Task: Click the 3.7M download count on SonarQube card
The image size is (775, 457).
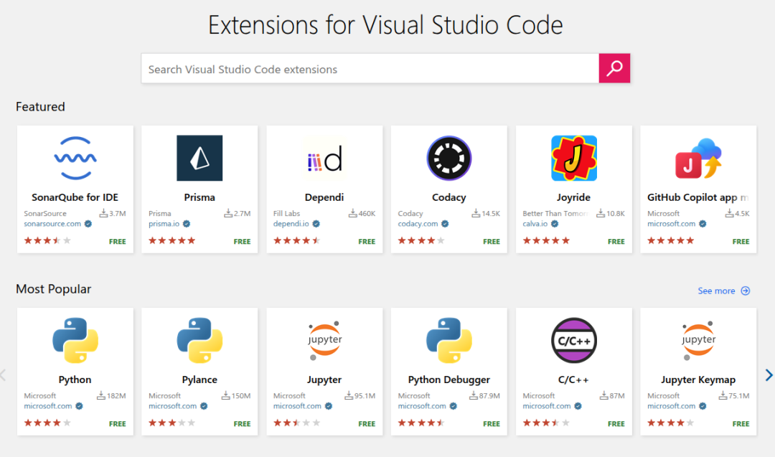Action: tap(113, 213)
